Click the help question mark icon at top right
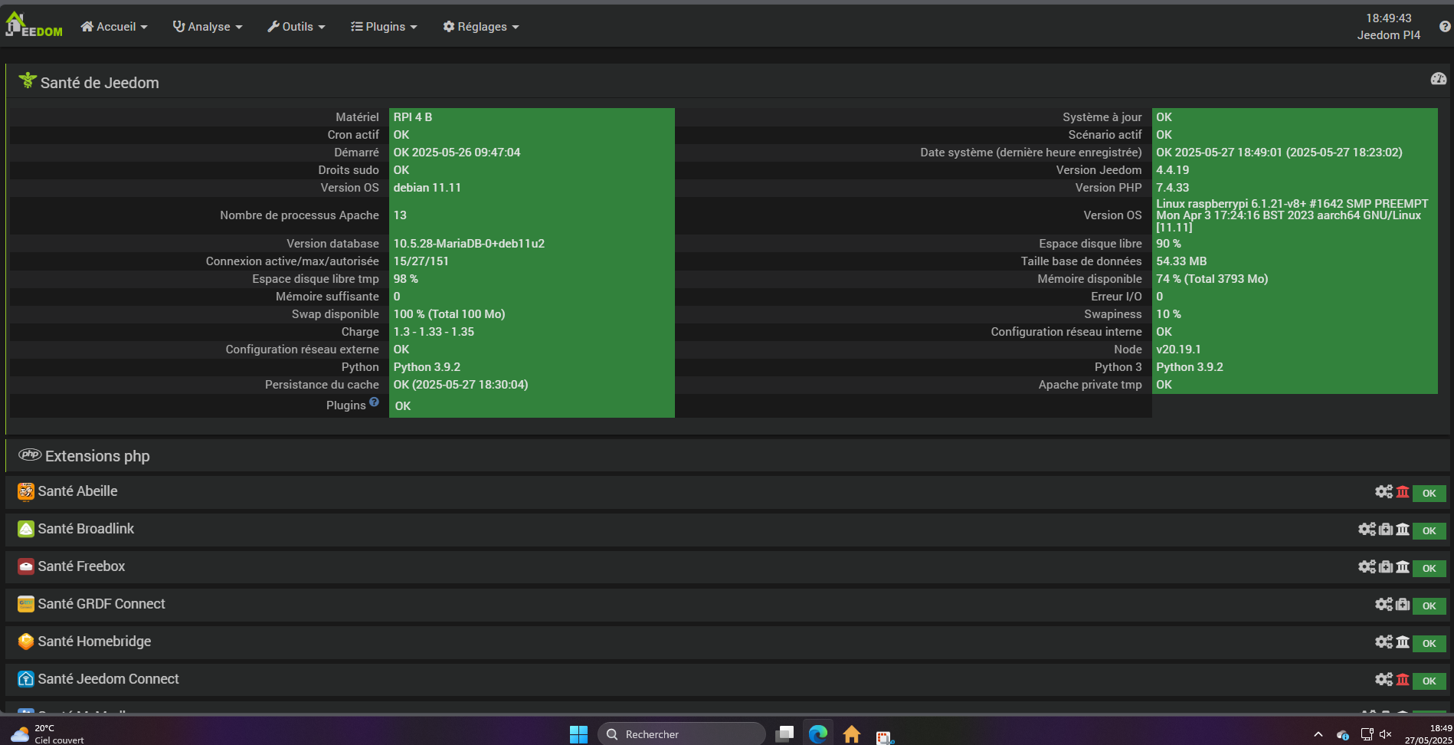The image size is (1454, 745). click(x=1445, y=26)
